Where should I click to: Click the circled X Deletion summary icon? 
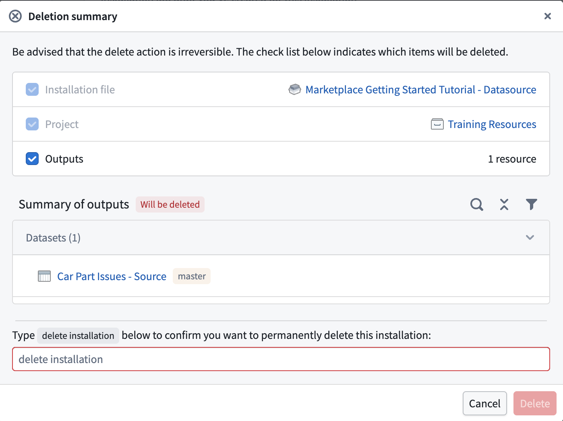pyautogui.click(x=15, y=16)
